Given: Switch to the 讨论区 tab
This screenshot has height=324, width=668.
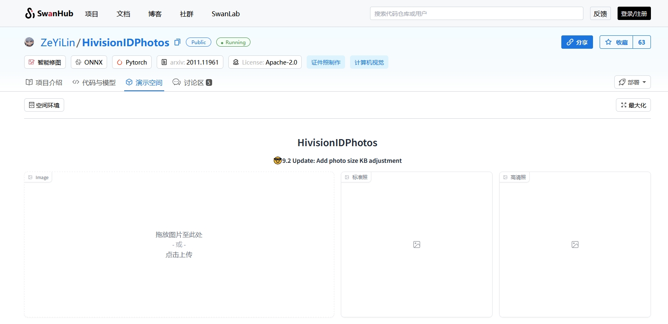Looking at the screenshot, I should point(192,82).
